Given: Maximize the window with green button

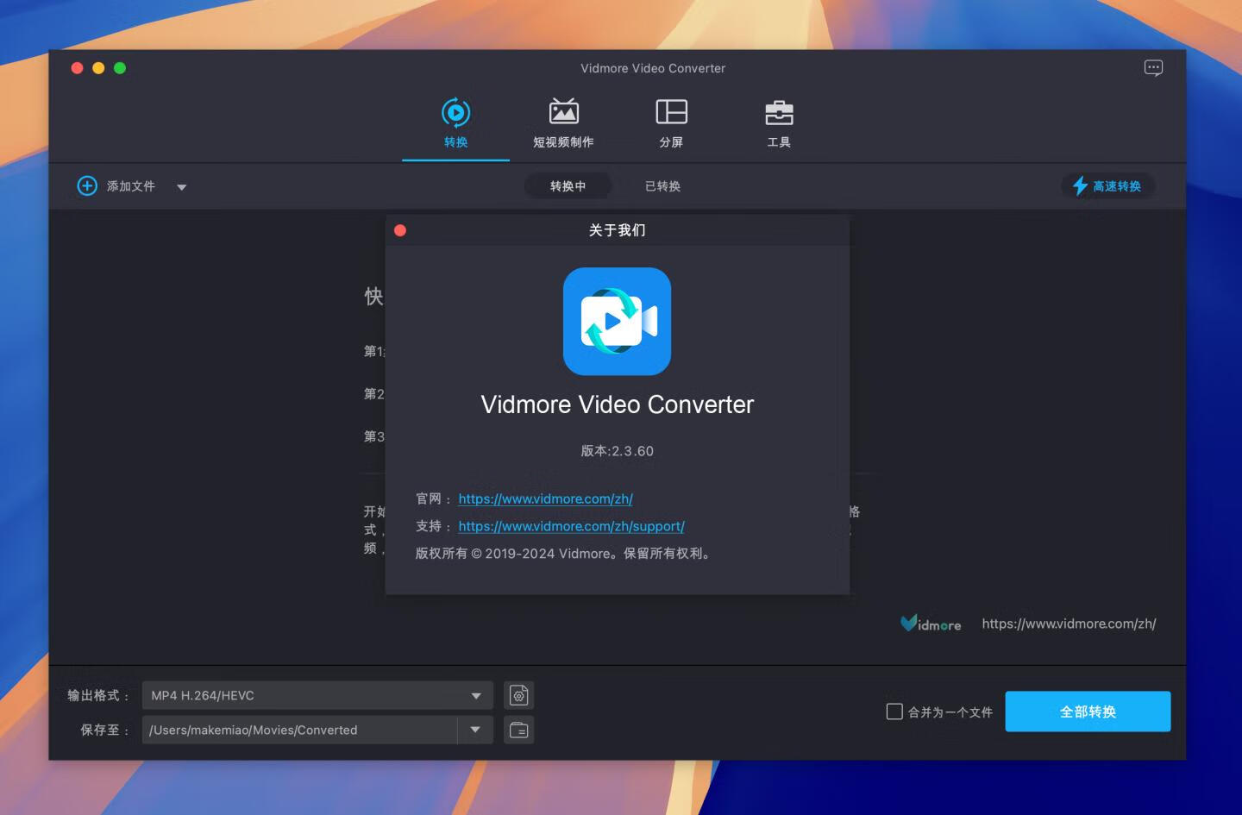Looking at the screenshot, I should (120, 68).
